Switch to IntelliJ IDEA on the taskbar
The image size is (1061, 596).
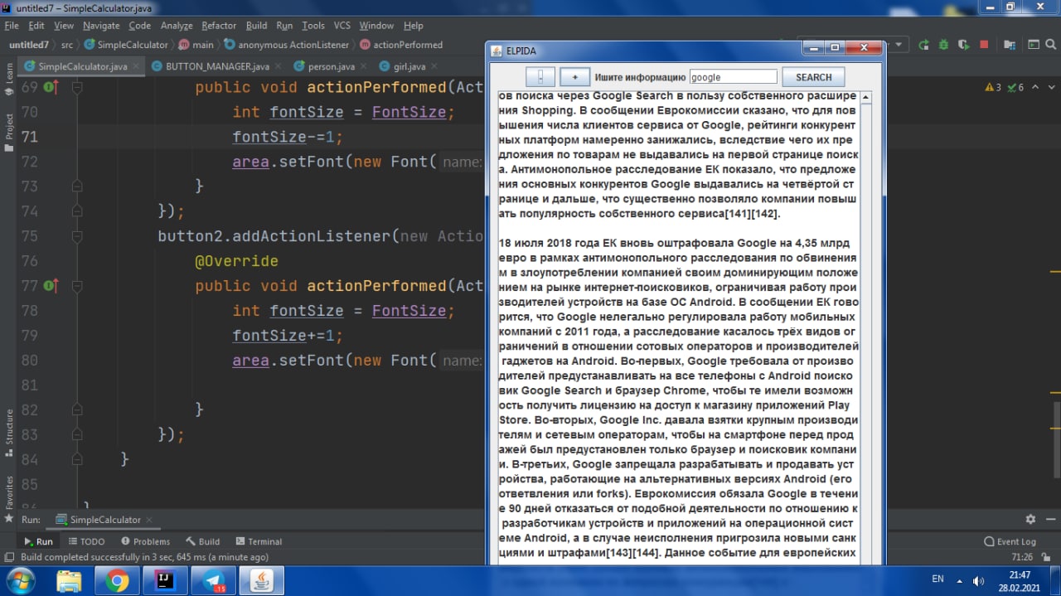click(x=165, y=580)
